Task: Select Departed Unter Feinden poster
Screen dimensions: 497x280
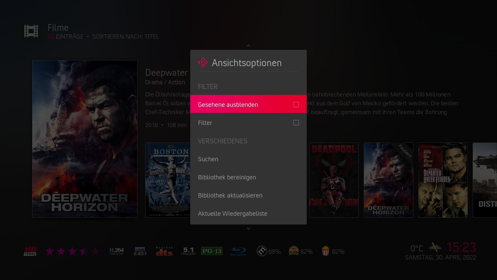Action: pyautogui.click(x=443, y=180)
